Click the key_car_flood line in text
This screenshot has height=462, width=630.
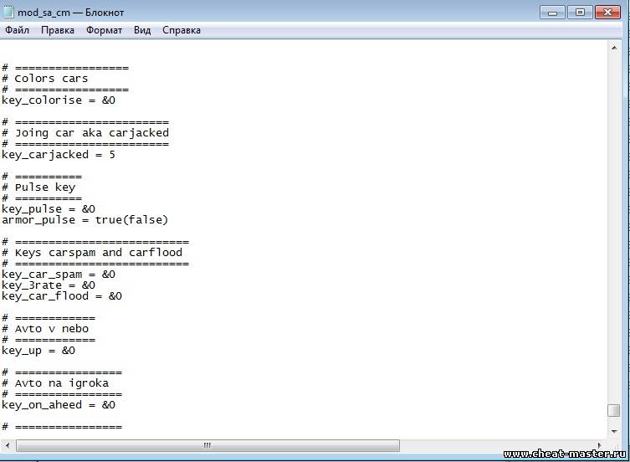pyautogui.click(x=62, y=296)
